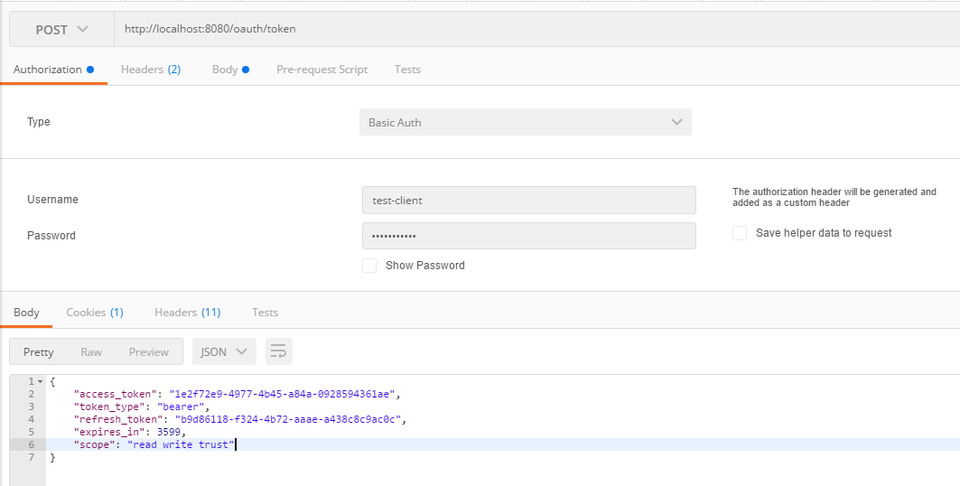Click the authorization header info note
The height and width of the screenshot is (486, 960).
click(834, 197)
